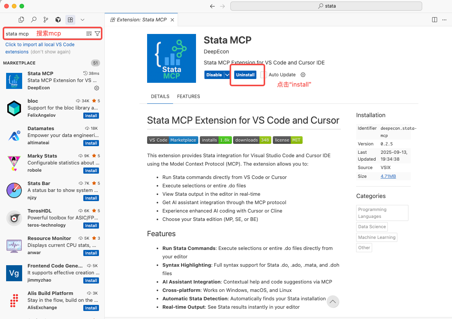The width and height of the screenshot is (452, 319).
Task: Clear extension search results icon
Action: coord(89,34)
